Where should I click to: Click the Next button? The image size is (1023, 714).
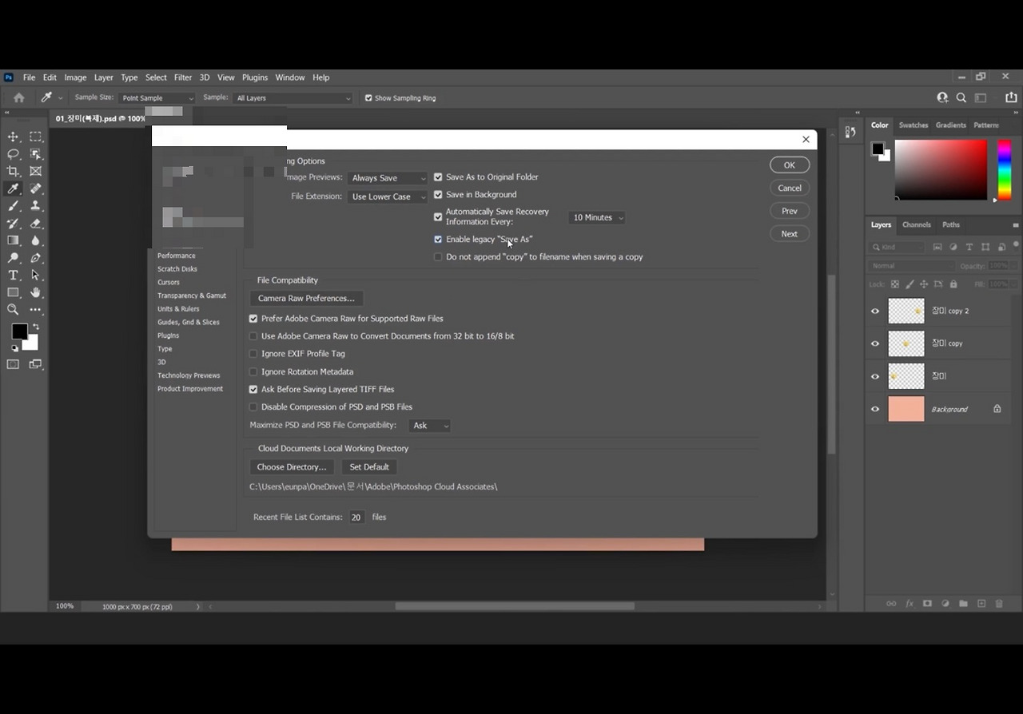pyautogui.click(x=790, y=234)
